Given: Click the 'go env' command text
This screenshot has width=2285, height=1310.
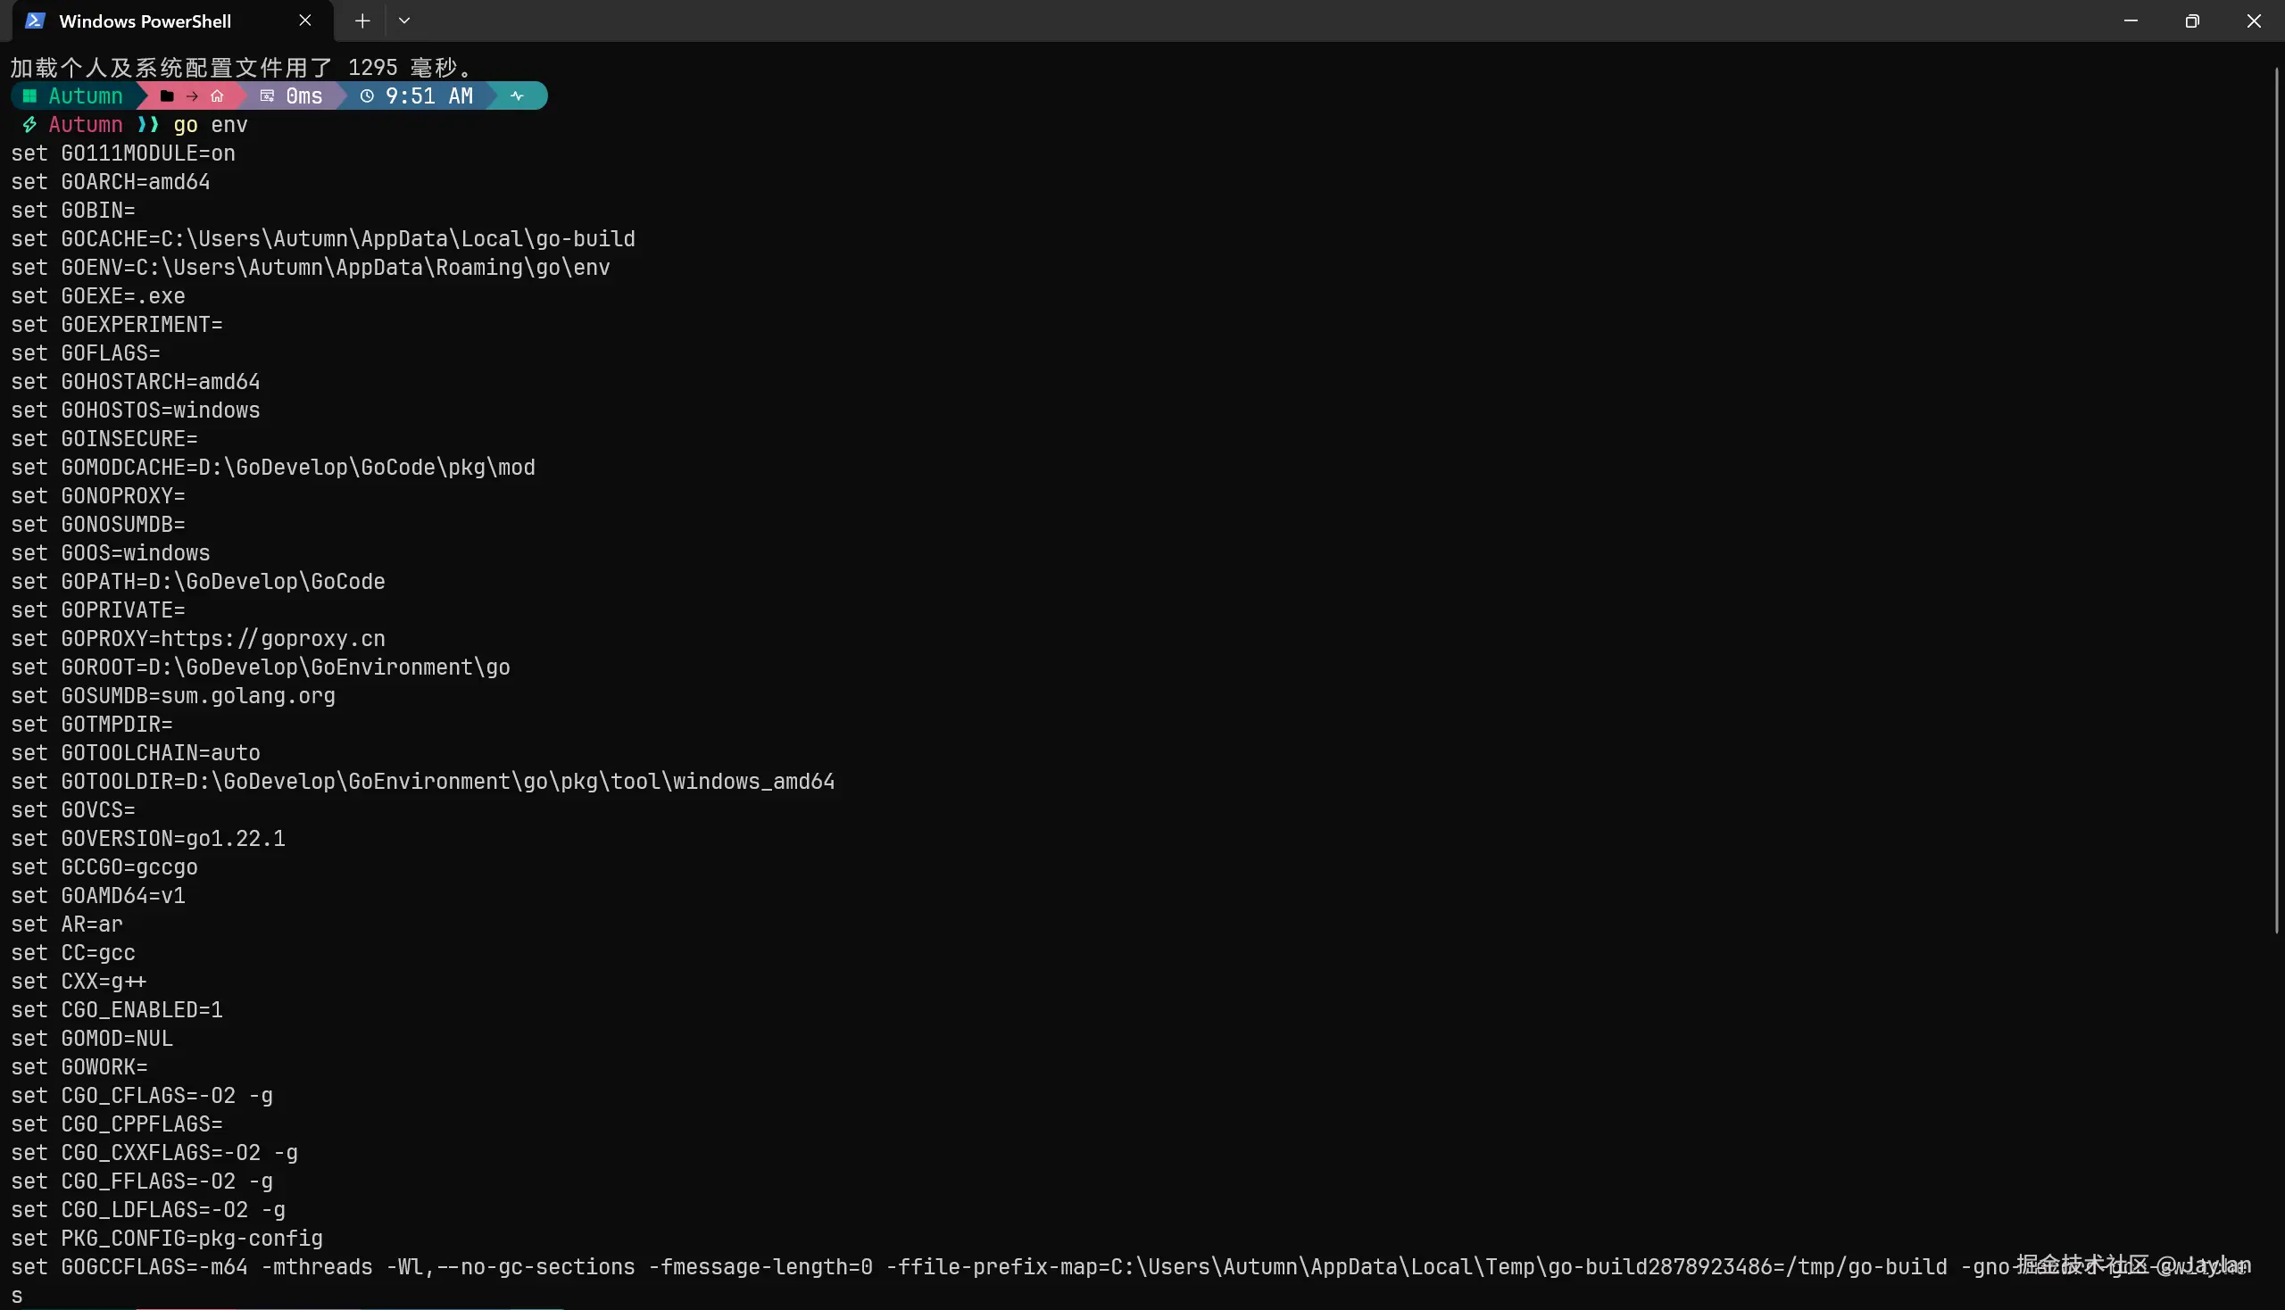Looking at the screenshot, I should (210, 124).
